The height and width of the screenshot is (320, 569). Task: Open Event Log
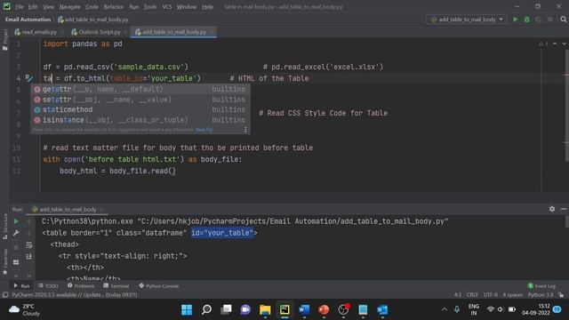click(541, 286)
